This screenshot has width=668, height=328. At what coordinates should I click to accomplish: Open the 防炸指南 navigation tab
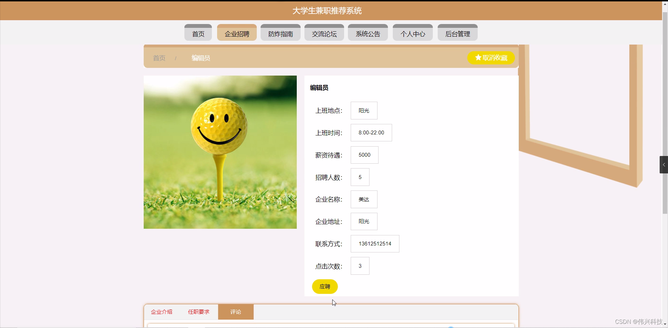click(x=280, y=33)
